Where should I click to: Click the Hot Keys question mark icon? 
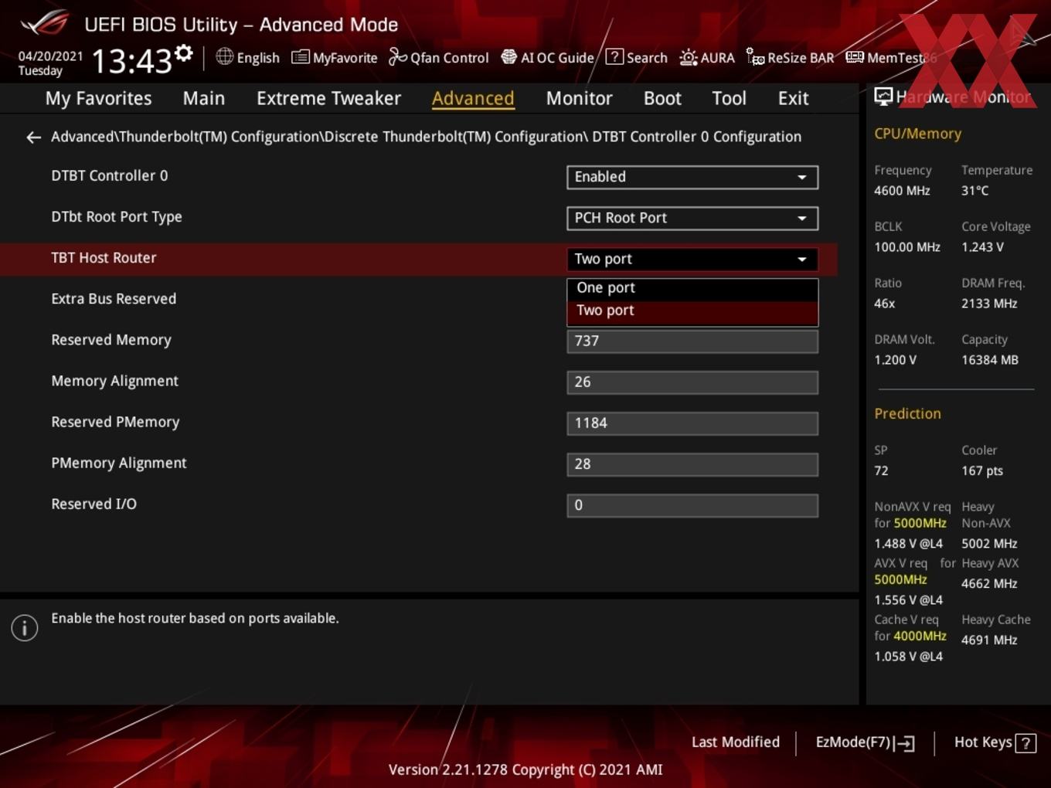pos(1025,743)
